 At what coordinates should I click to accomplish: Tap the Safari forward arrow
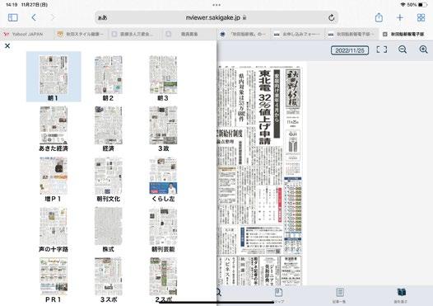pyautogui.click(x=52, y=17)
